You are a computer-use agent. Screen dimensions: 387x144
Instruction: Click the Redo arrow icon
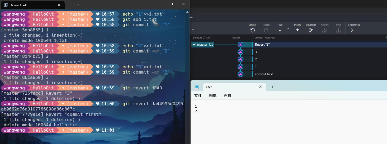click(x=266, y=30)
